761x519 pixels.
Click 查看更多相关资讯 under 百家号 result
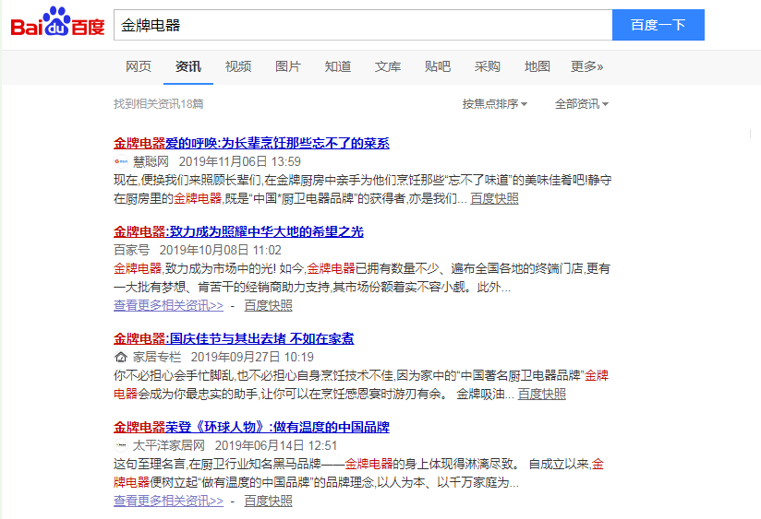168,305
